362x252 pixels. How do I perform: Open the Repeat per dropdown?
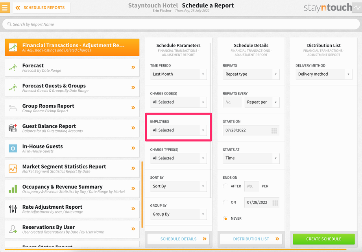(x=262, y=102)
